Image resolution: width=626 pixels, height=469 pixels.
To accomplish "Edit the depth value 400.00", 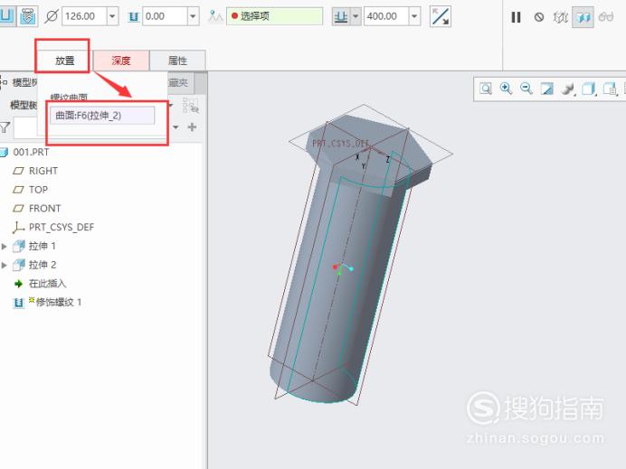I will point(386,16).
